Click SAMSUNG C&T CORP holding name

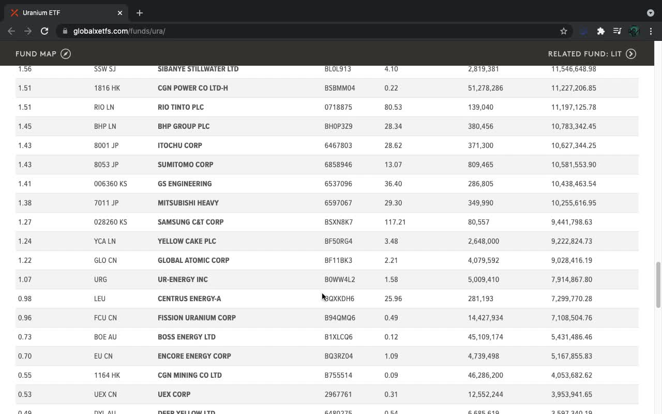[x=191, y=222]
